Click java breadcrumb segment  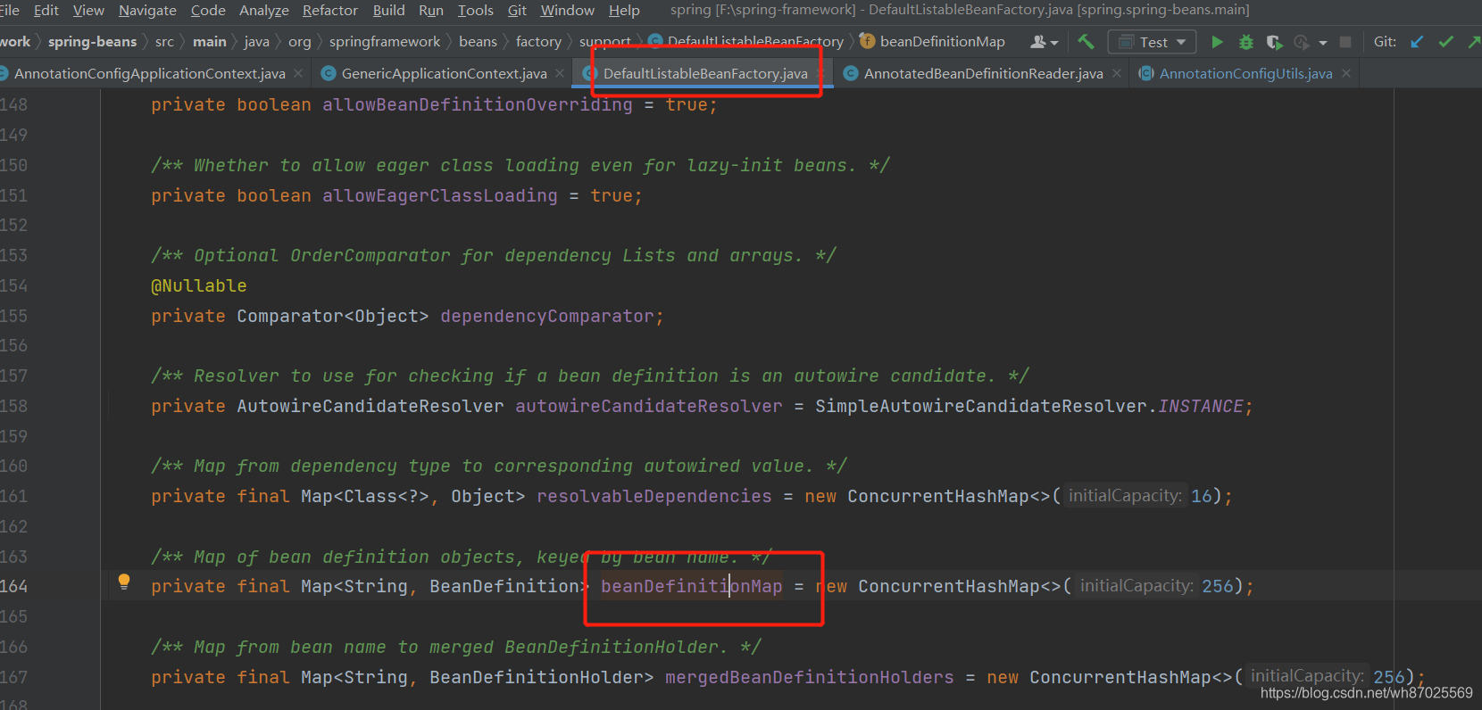(x=256, y=42)
